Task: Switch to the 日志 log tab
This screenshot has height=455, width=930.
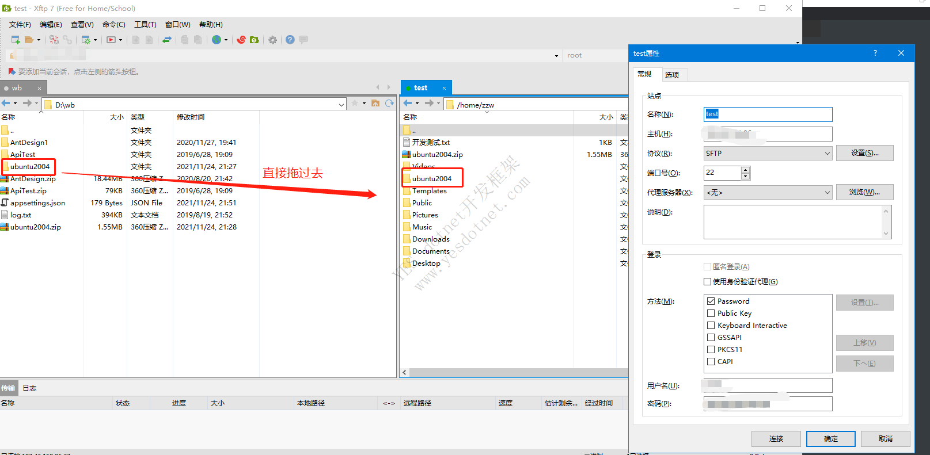Action: coord(29,388)
